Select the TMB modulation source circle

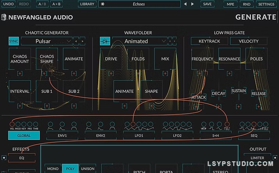[x=36, y=124]
